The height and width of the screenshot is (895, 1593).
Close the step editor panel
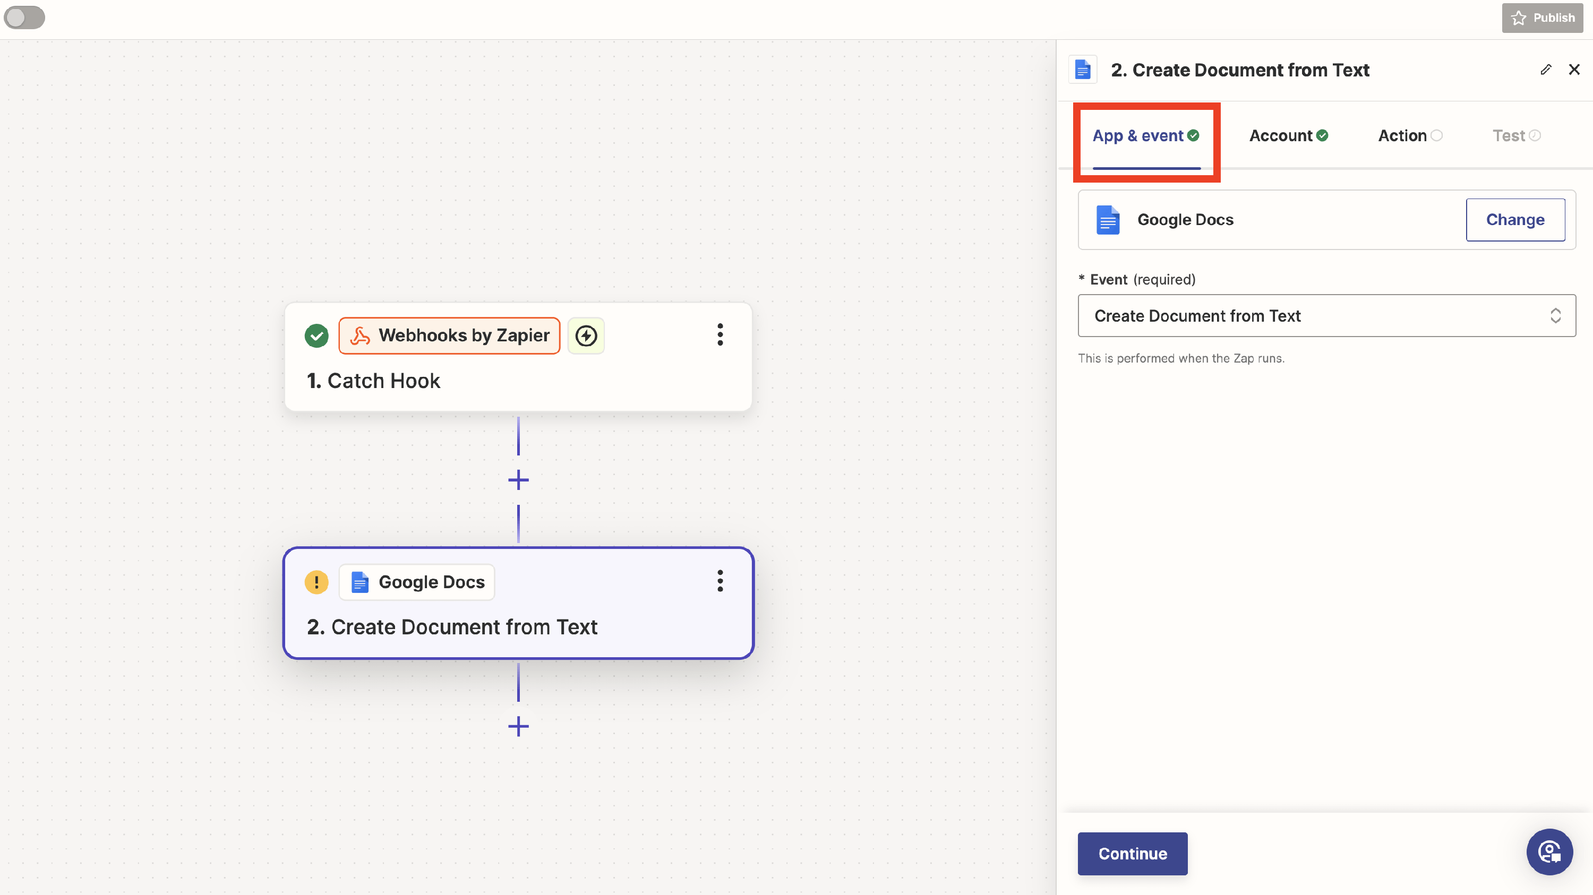point(1574,70)
